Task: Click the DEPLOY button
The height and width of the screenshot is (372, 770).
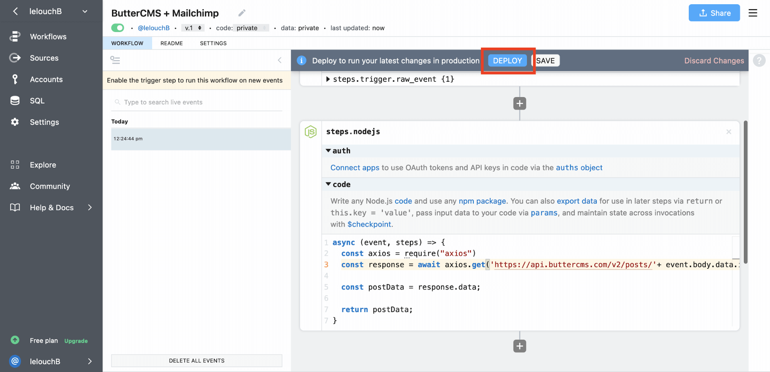Action: pos(507,60)
